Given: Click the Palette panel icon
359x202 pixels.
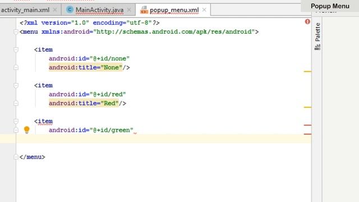Looking at the screenshot, I should click(317, 47).
